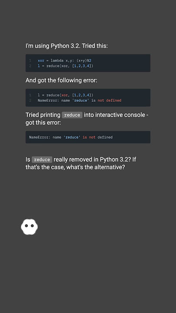Screen dimensions: 176x313
Task: Click the "got this error:" text
Action: [43, 123]
